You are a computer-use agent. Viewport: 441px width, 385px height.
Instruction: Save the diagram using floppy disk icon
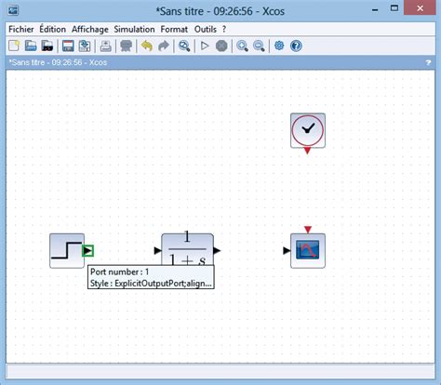(x=68, y=46)
